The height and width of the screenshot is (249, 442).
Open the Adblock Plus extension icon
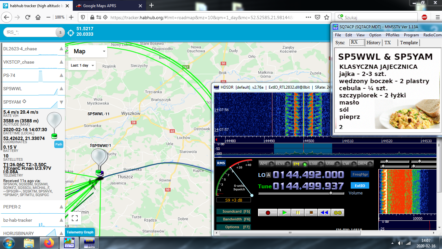(424, 17)
